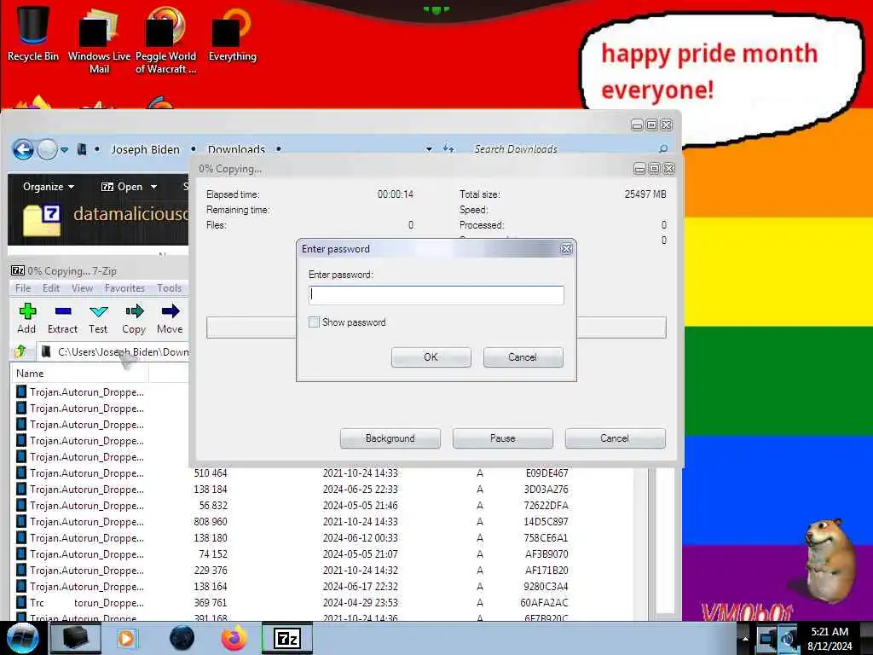Click the 7-Zip Open button in Explorer
This screenshot has width=873, height=655.
(122, 187)
